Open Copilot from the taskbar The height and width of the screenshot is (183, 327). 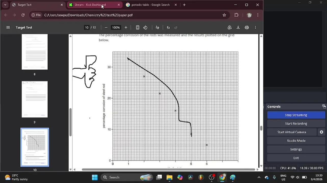tap(180, 177)
